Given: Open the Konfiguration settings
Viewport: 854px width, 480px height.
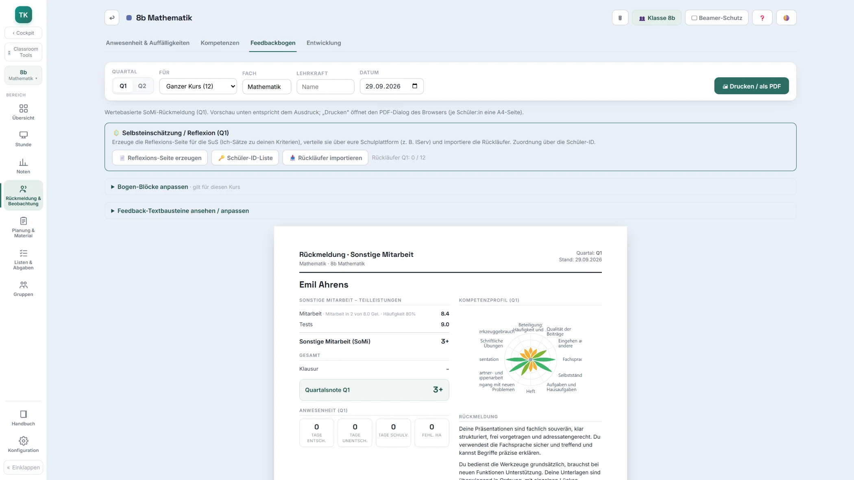Looking at the screenshot, I should [x=23, y=445].
